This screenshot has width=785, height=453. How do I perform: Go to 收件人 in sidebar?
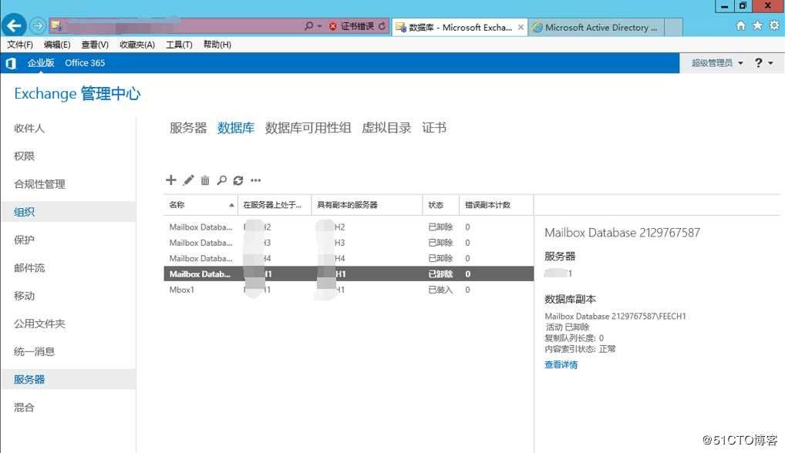point(29,129)
